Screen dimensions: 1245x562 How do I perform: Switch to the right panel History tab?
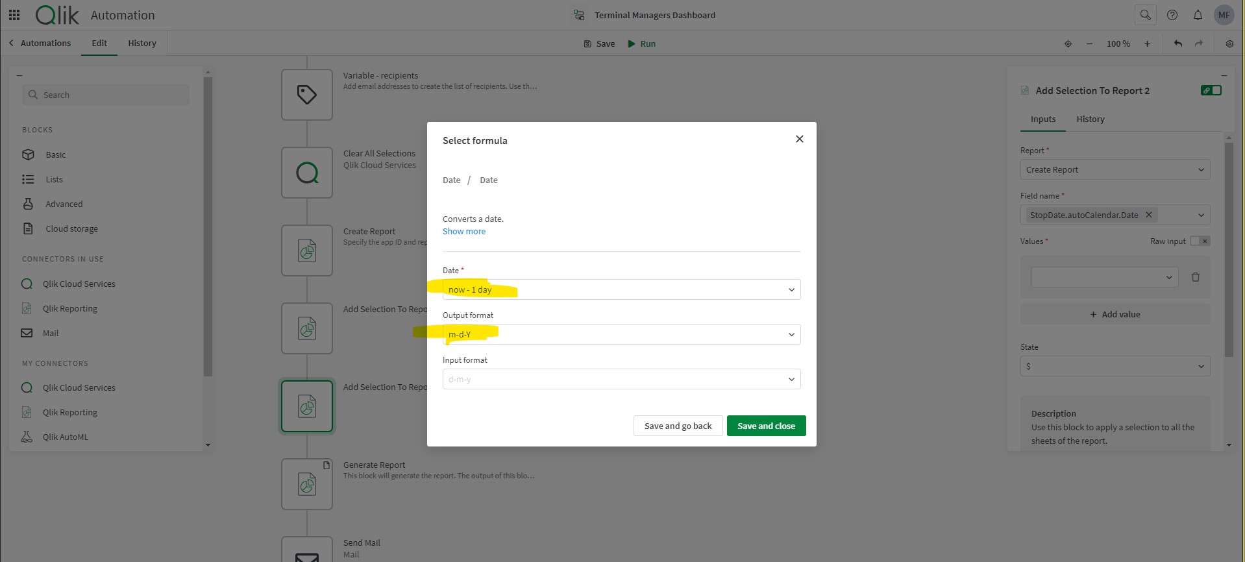tap(1091, 119)
